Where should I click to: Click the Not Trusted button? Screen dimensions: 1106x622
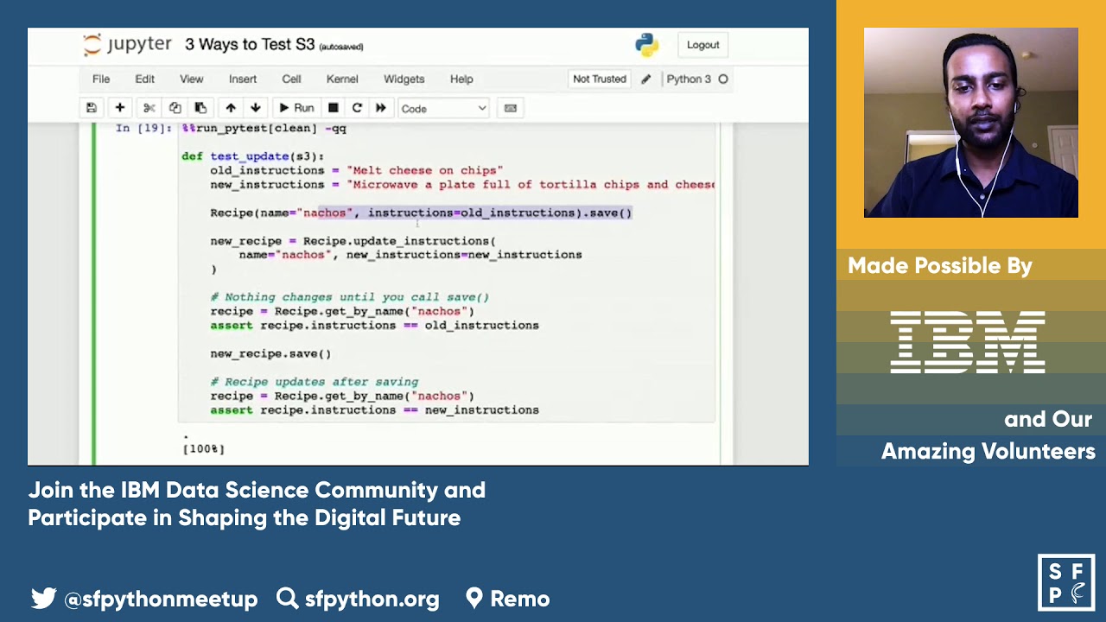[x=599, y=79]
